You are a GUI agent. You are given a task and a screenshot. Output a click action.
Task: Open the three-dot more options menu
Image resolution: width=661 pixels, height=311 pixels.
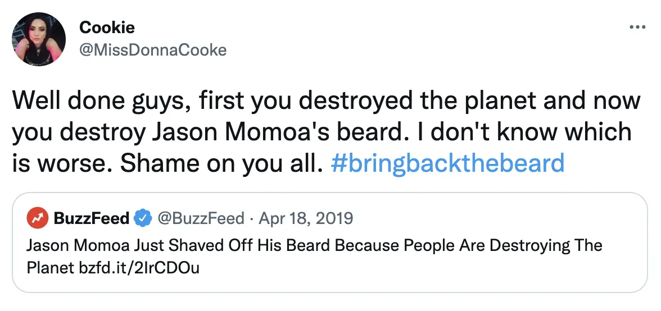[x=636, y=27]
